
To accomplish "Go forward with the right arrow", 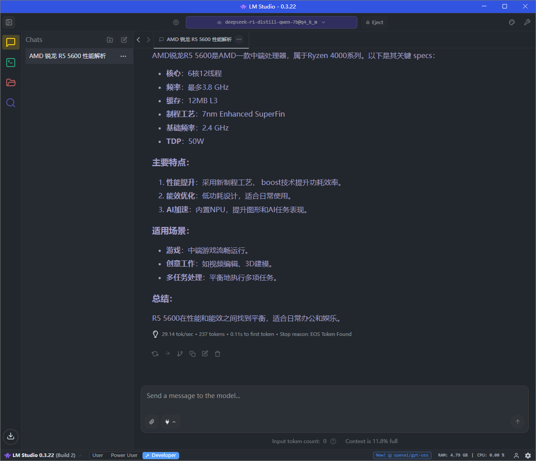I will pos(147,40).
